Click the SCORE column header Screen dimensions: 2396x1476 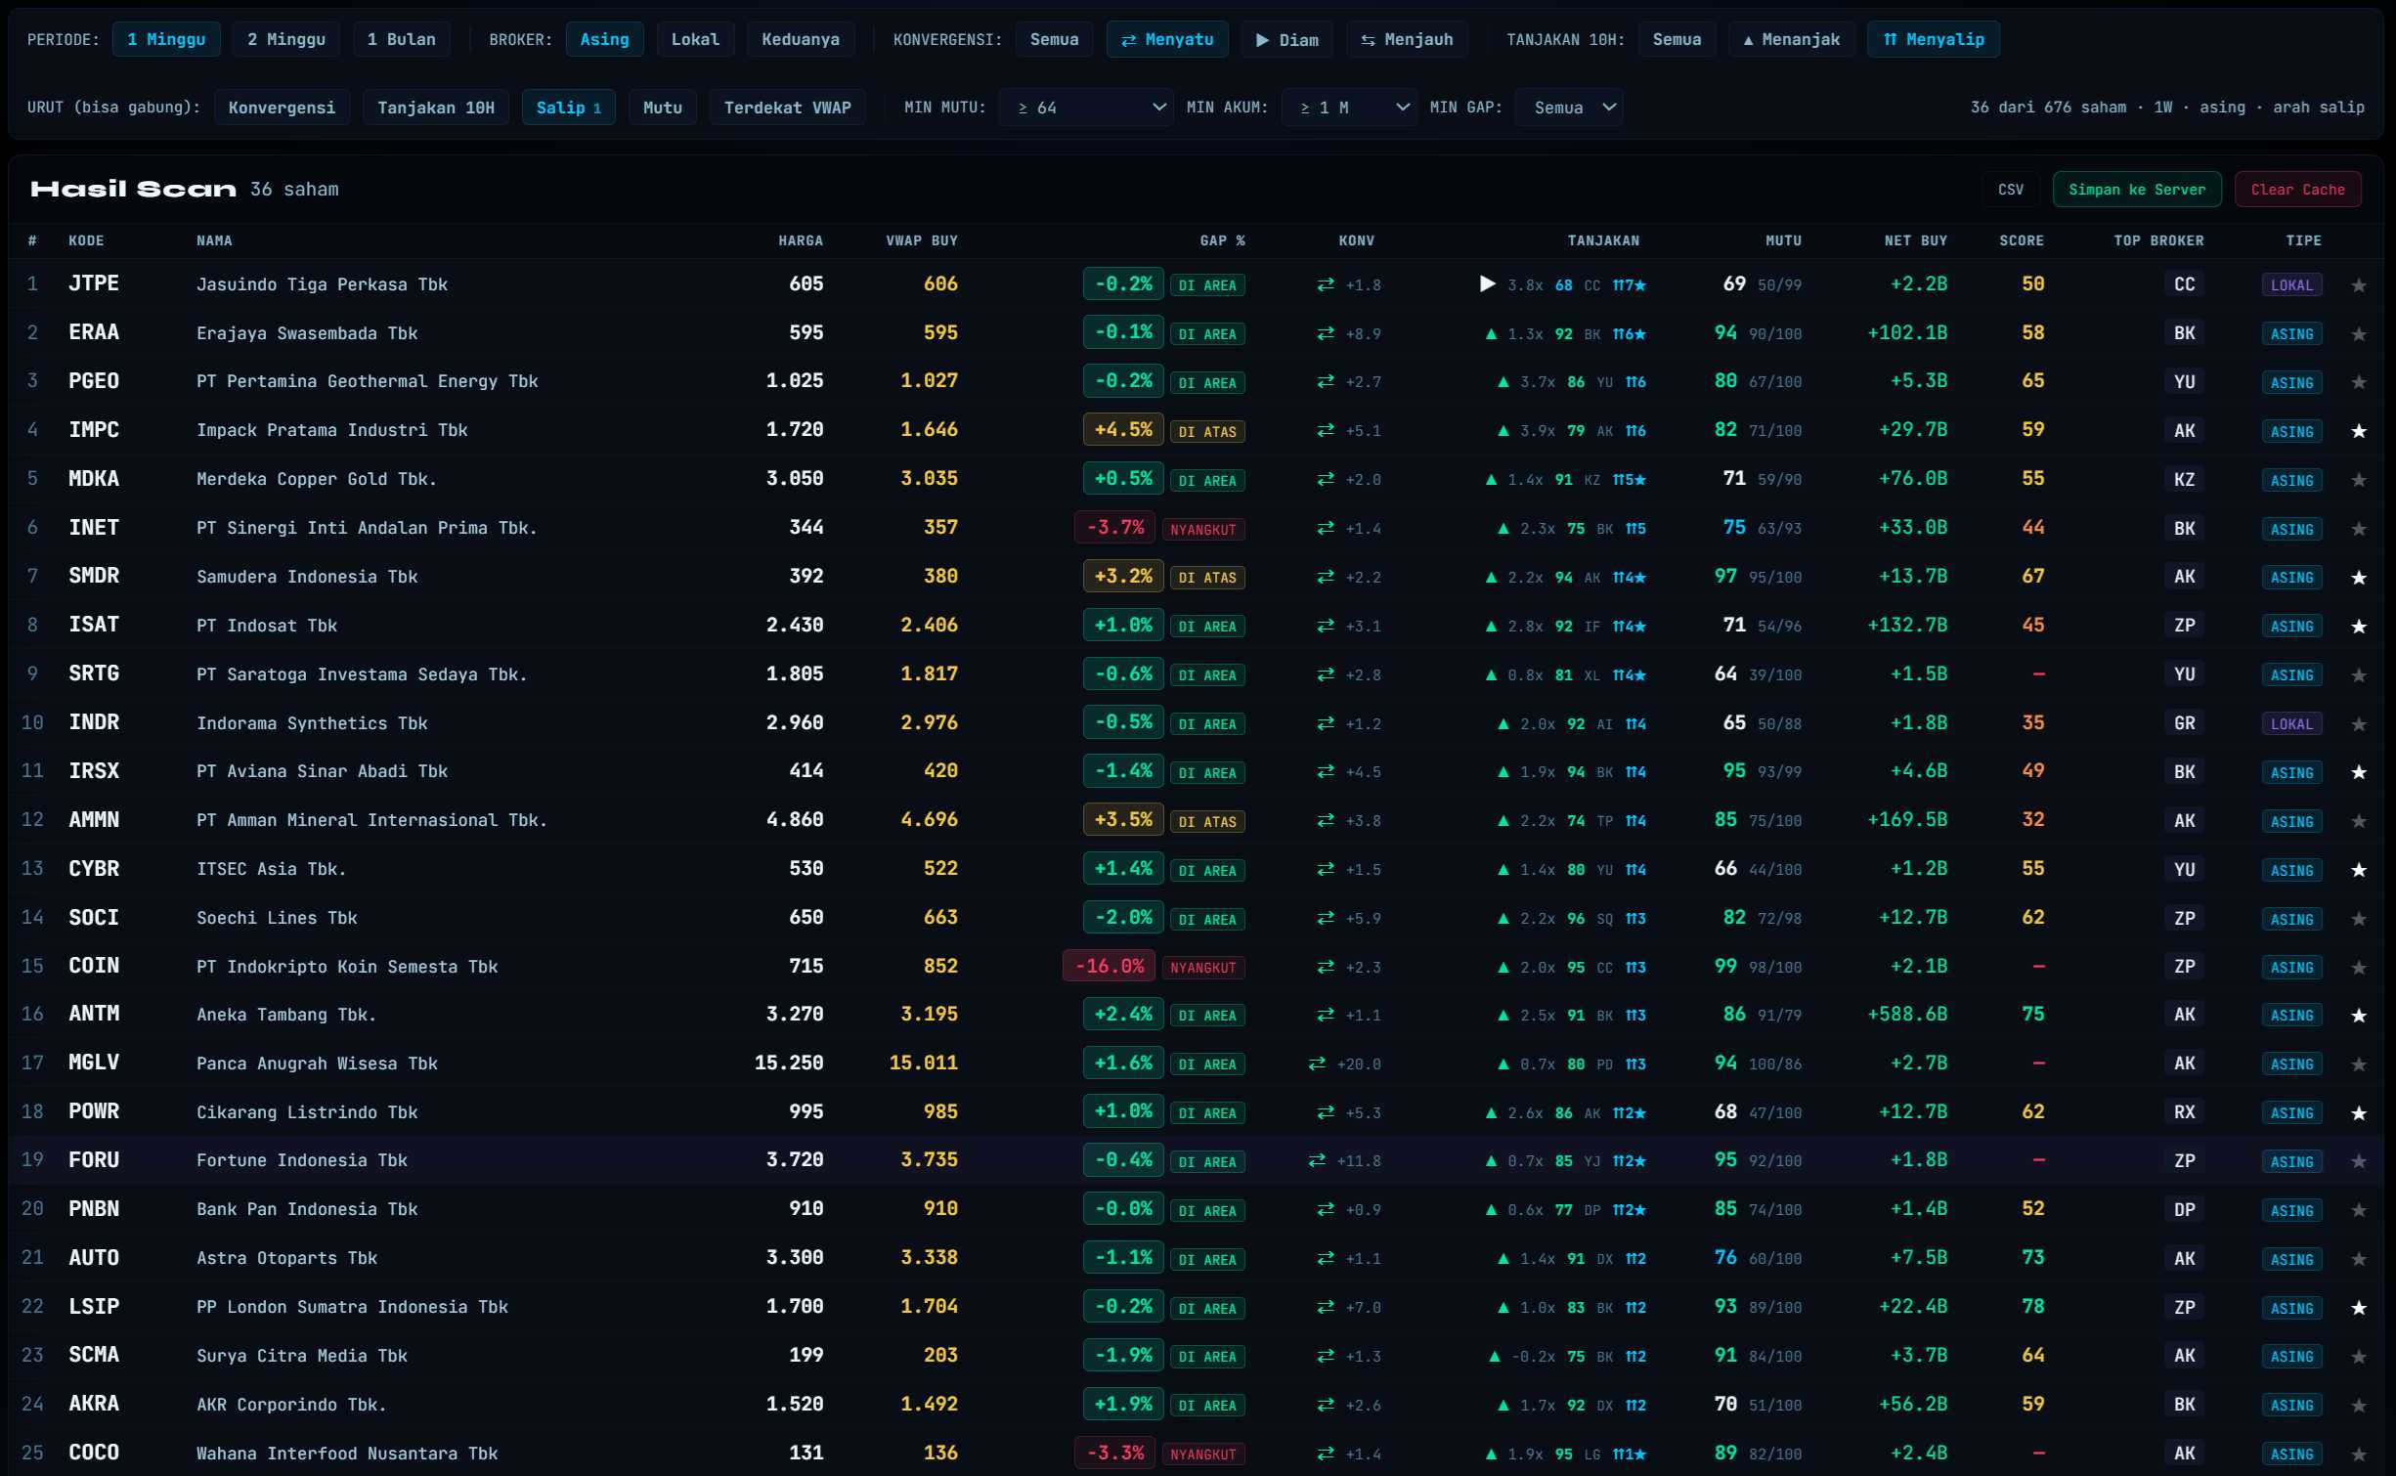pyautogui.click(x=2022, y=240)
